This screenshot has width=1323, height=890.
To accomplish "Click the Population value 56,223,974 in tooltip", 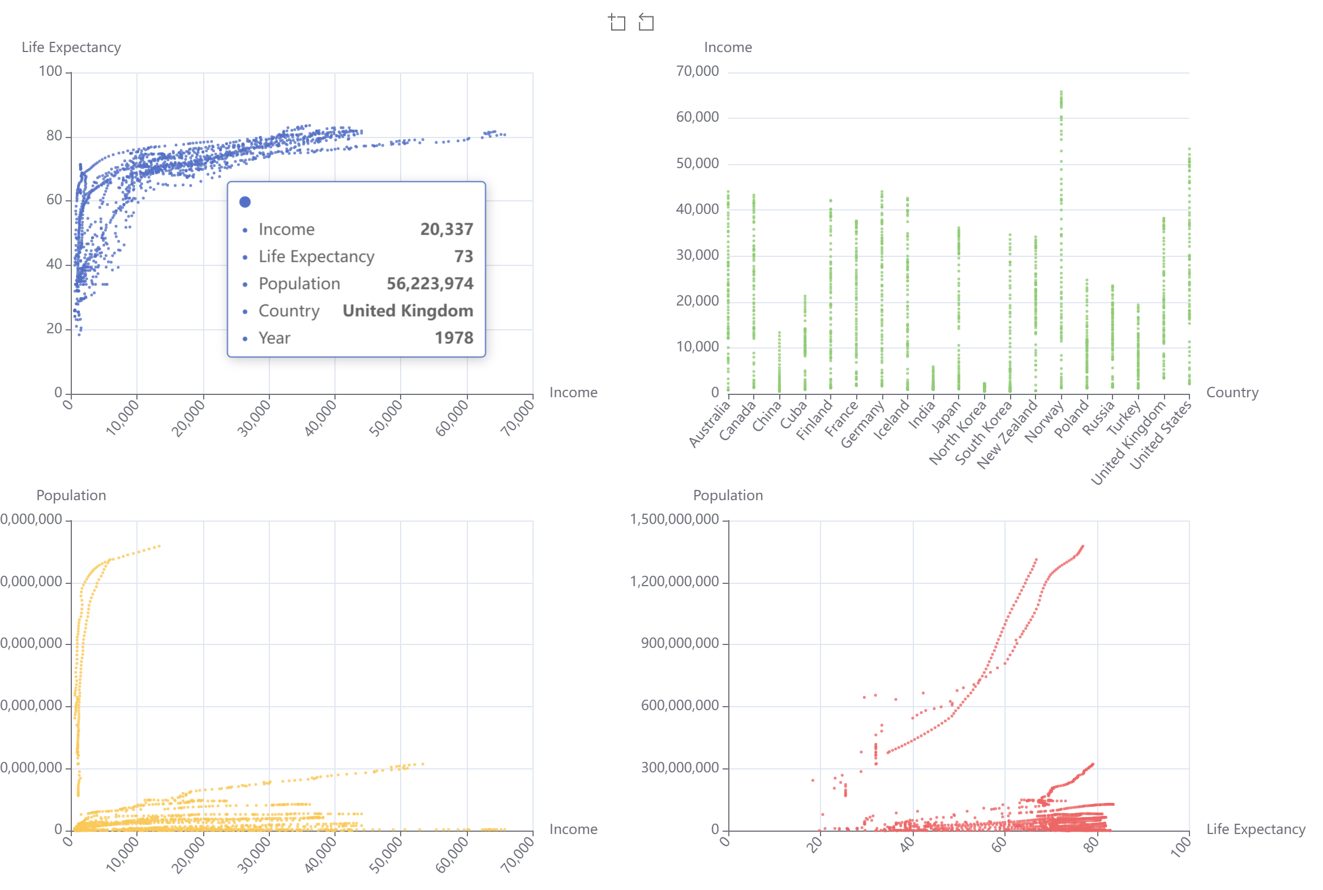I will tap(429, 284).
